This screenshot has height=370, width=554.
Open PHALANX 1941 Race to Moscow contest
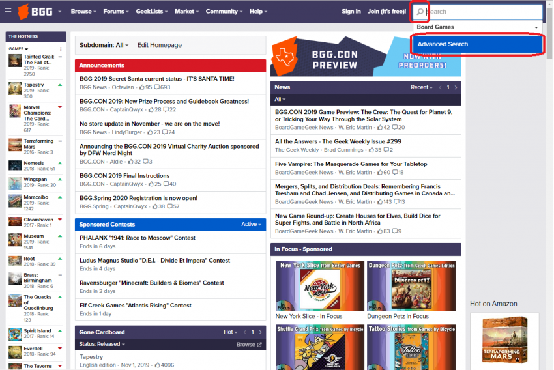click(x=138, y=238)
